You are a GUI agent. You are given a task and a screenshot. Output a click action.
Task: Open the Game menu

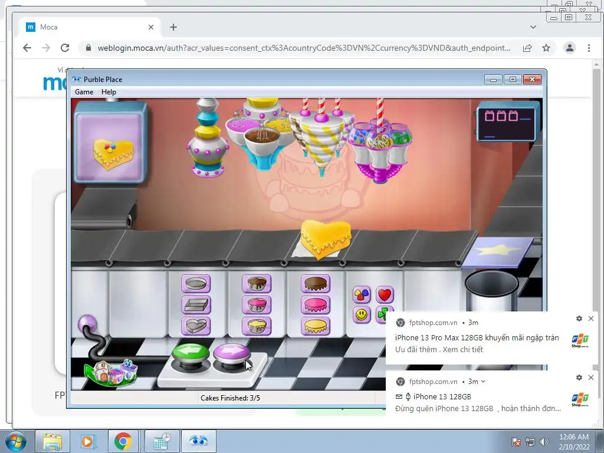coord(84,91)
